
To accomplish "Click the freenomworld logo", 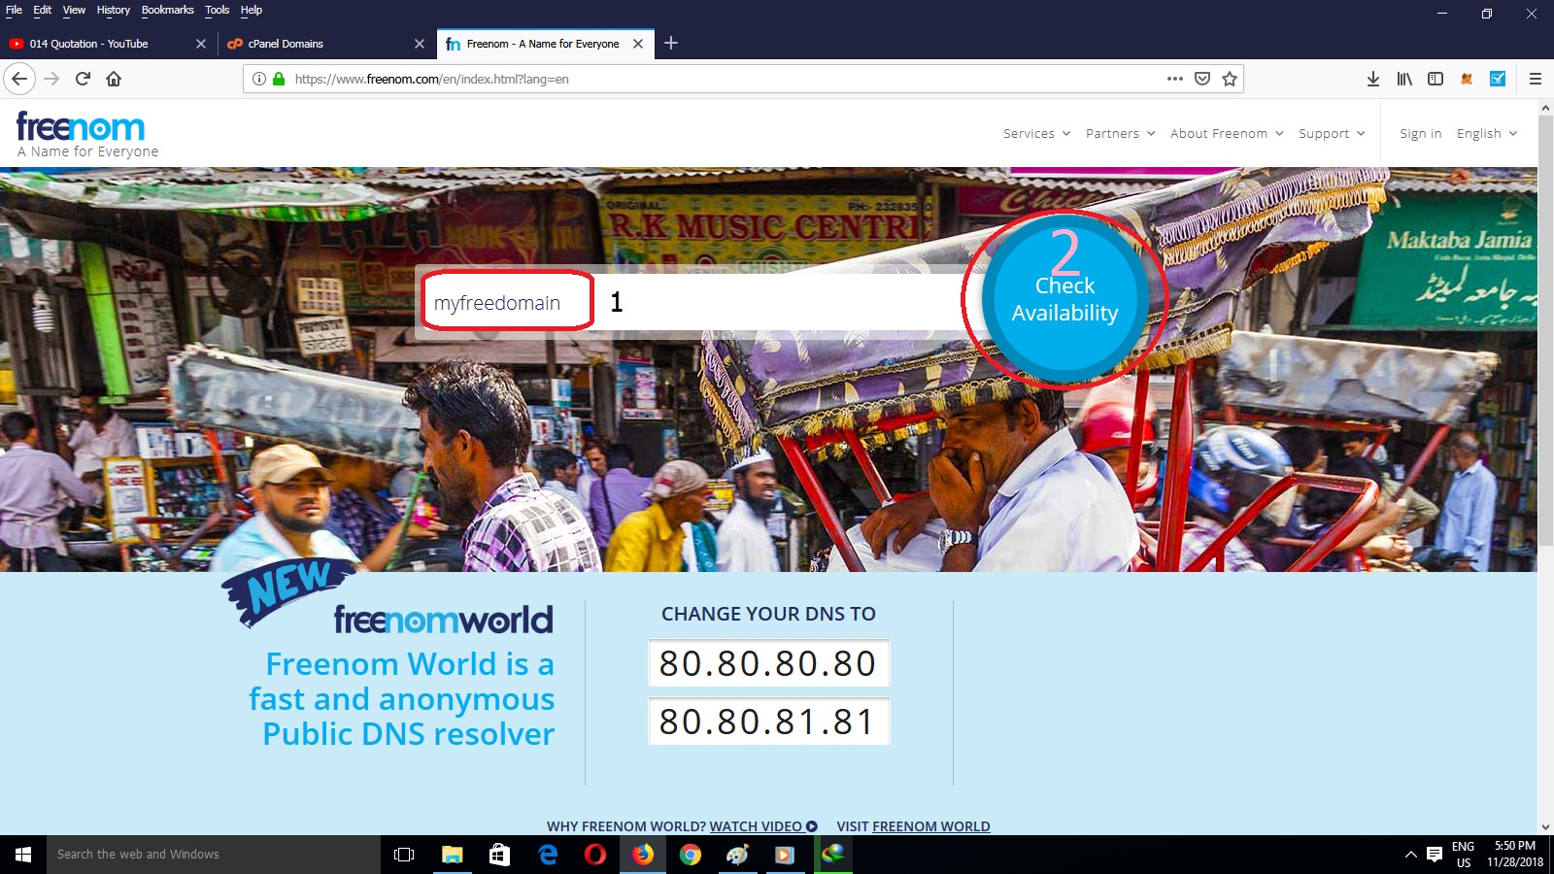I will [x=444, y=620].
